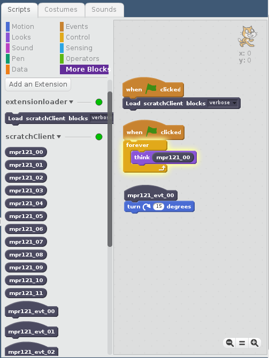The width and height of the screenshot is (269, 358).
Task: Click the 15 degrees input field
Action: [x=159, y=206]
